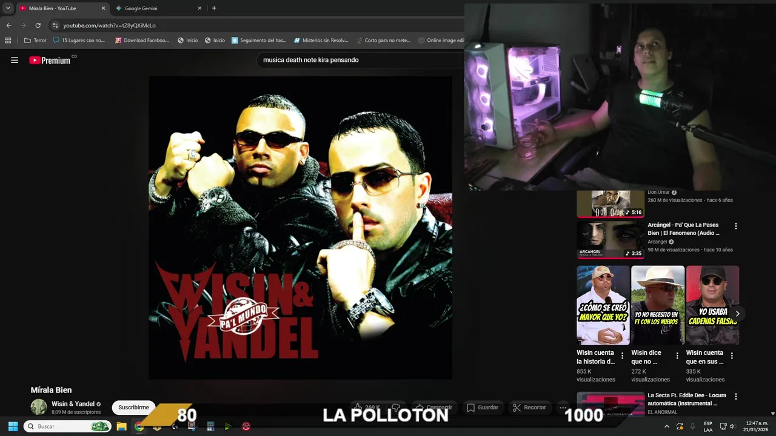776x436 pixels.
Task: Open the YouTube hamburger guide menu
Action: 15,60
